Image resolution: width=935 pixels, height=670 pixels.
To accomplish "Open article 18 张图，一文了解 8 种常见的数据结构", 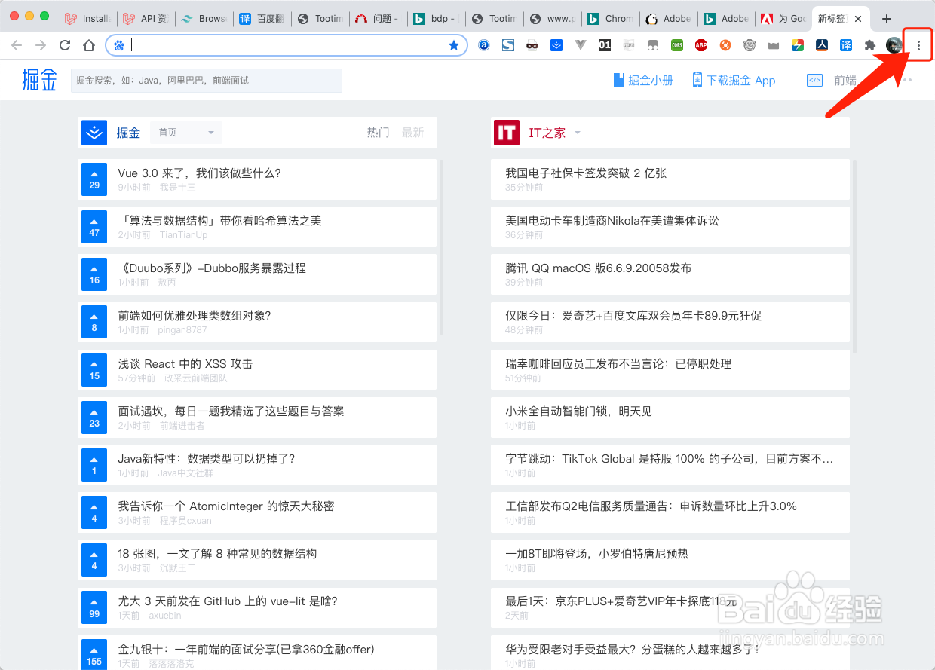I will click(x=217, y=554).
